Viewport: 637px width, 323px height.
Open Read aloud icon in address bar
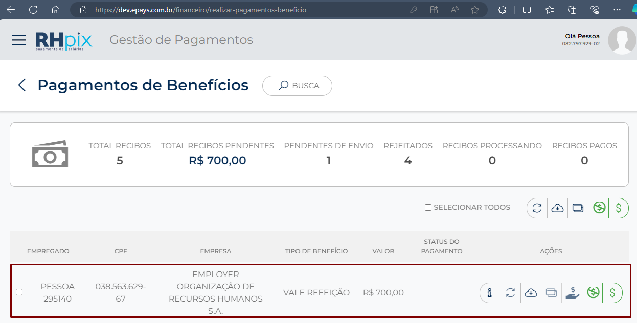click(454, 10)
